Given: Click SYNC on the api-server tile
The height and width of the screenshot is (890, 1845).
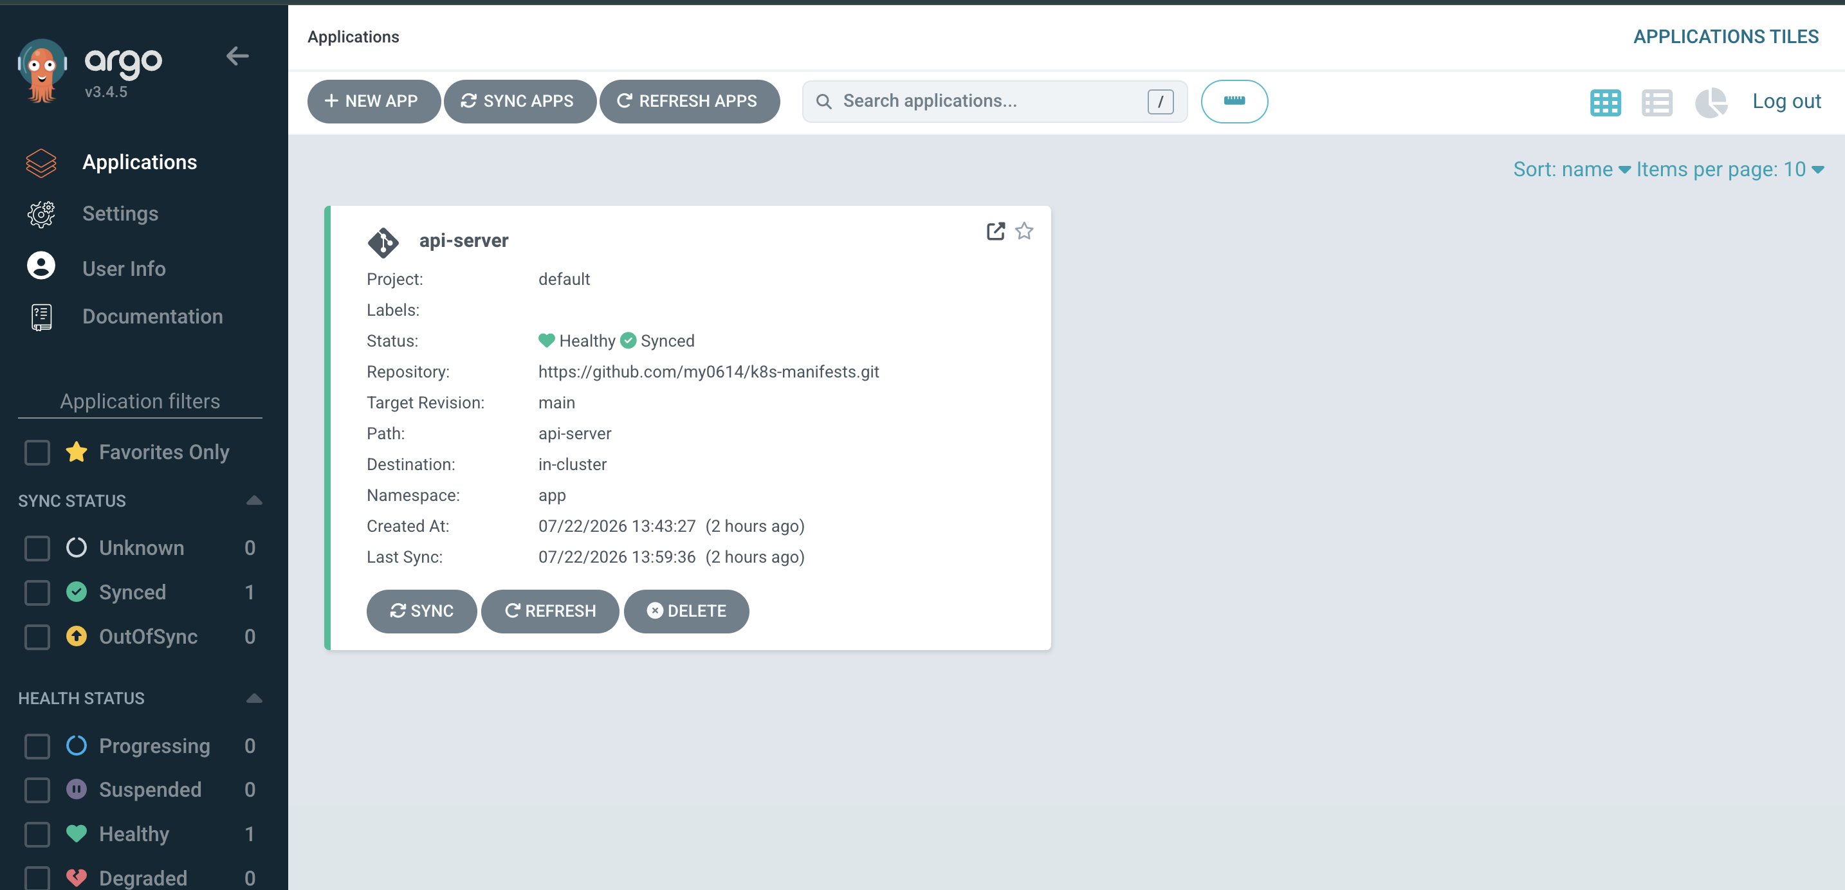Looking at the screenshot, I should 421,611.
